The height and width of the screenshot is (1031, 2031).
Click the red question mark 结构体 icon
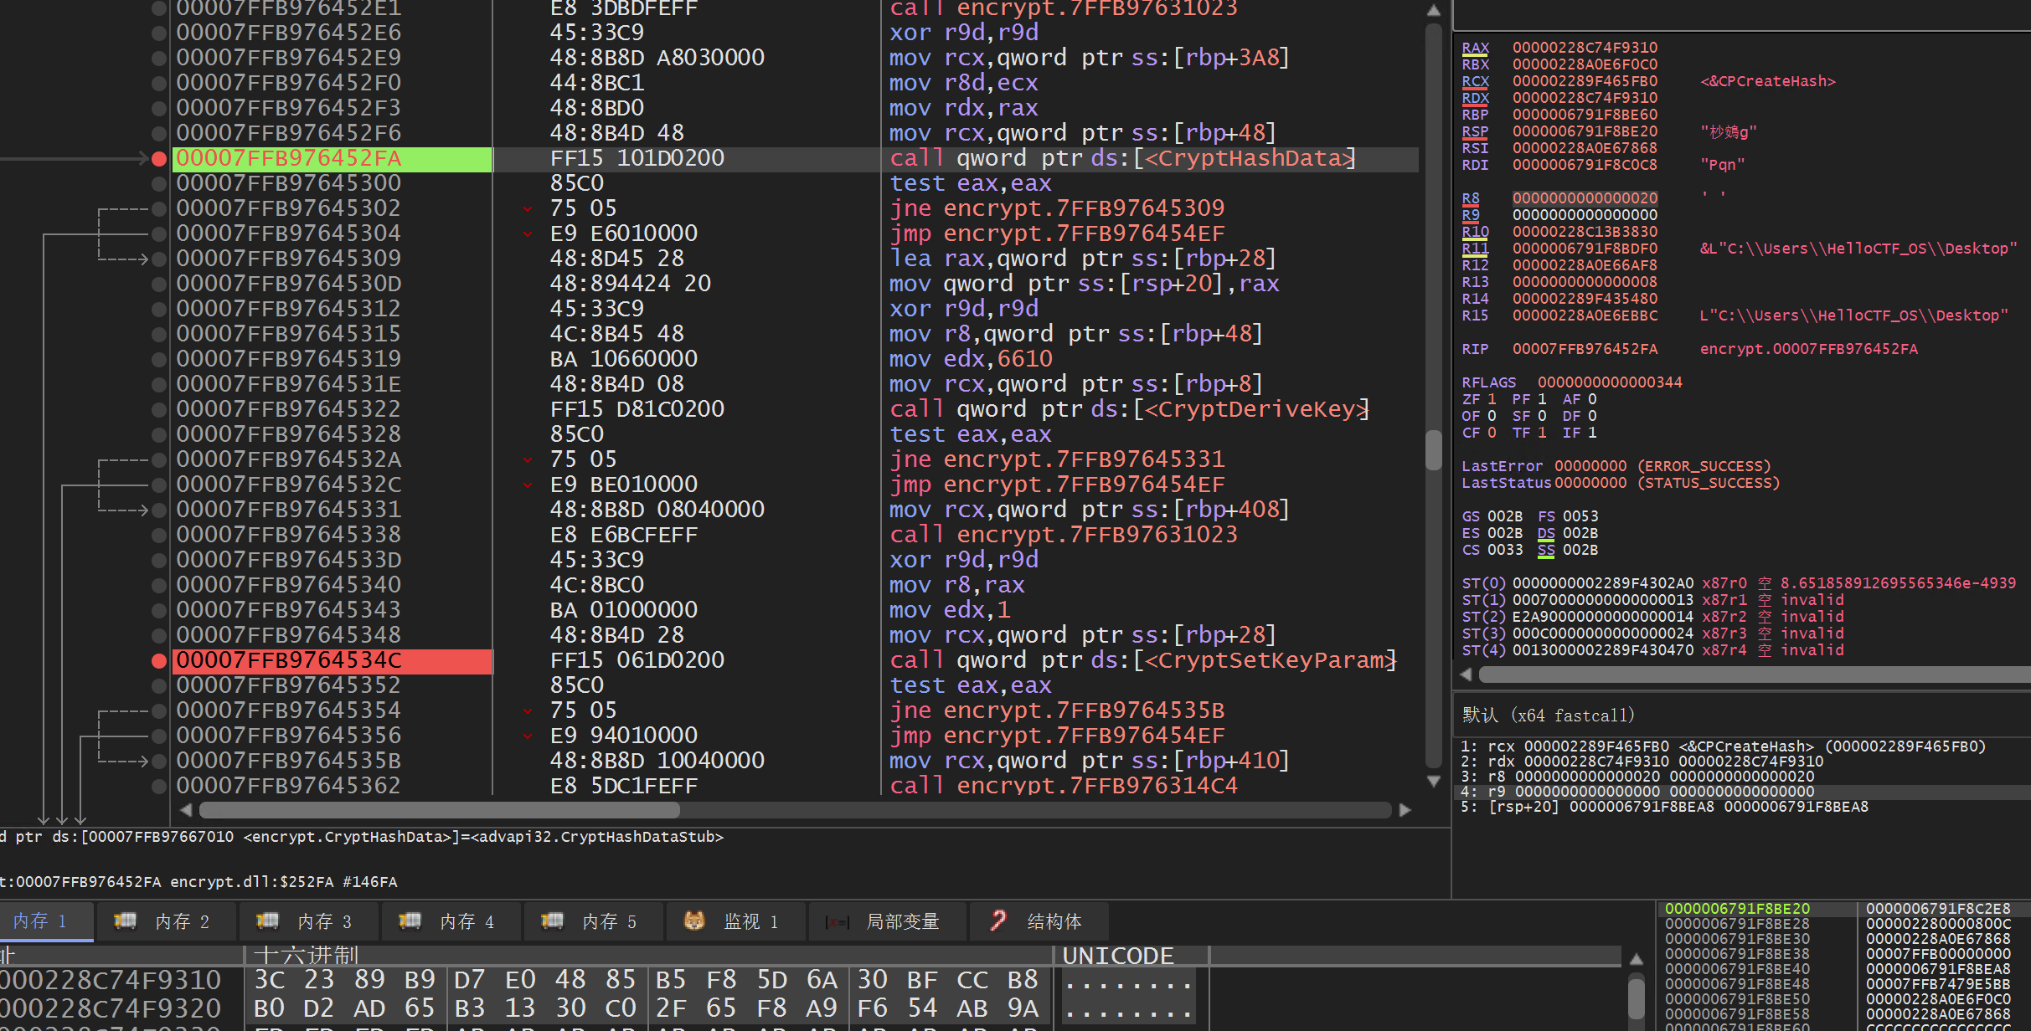tap(997, 921)
